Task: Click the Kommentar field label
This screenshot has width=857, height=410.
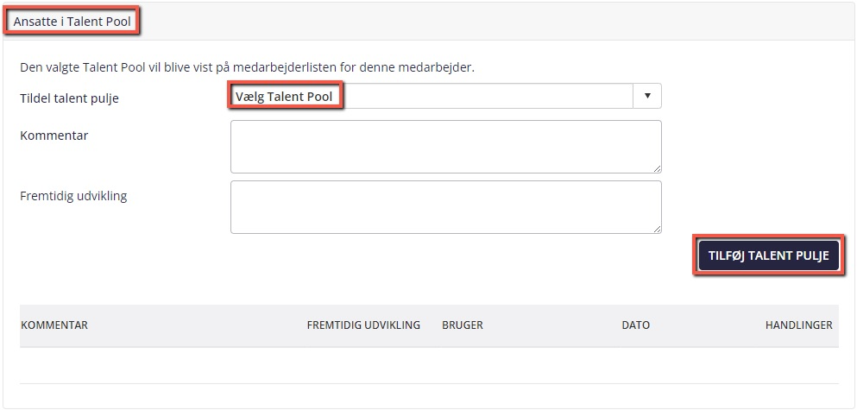Action: pos(54,136)
